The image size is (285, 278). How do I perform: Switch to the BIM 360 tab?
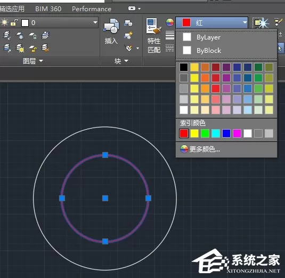click(48, 9)
